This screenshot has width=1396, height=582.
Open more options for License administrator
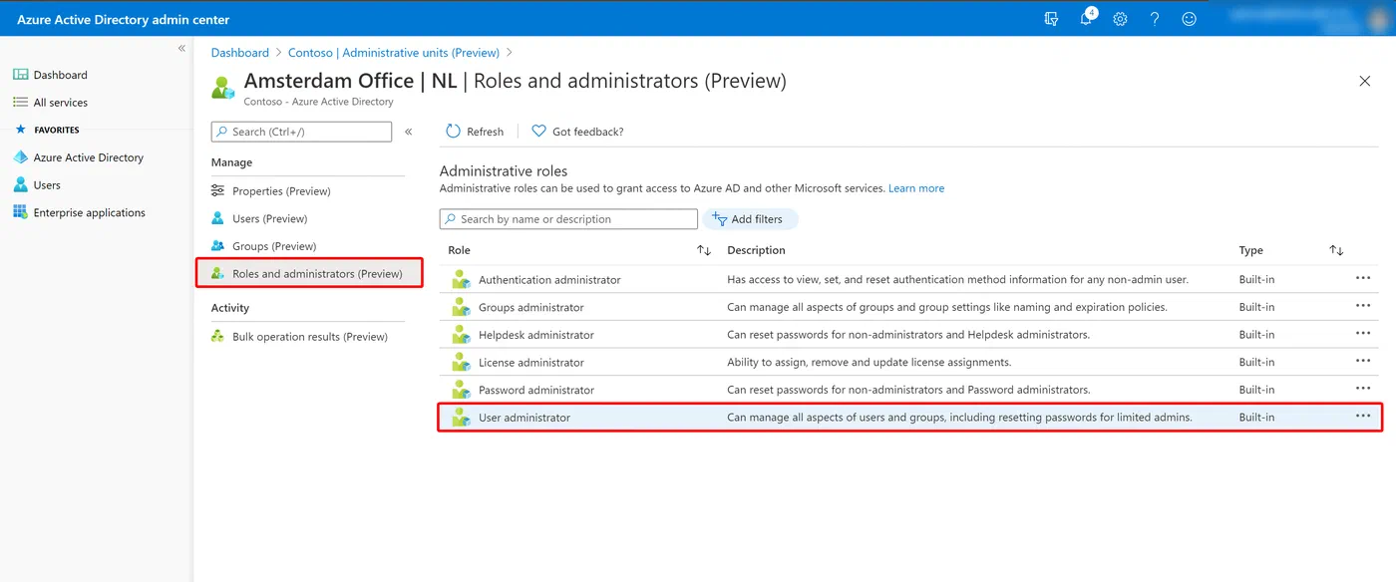[1363, 362]
